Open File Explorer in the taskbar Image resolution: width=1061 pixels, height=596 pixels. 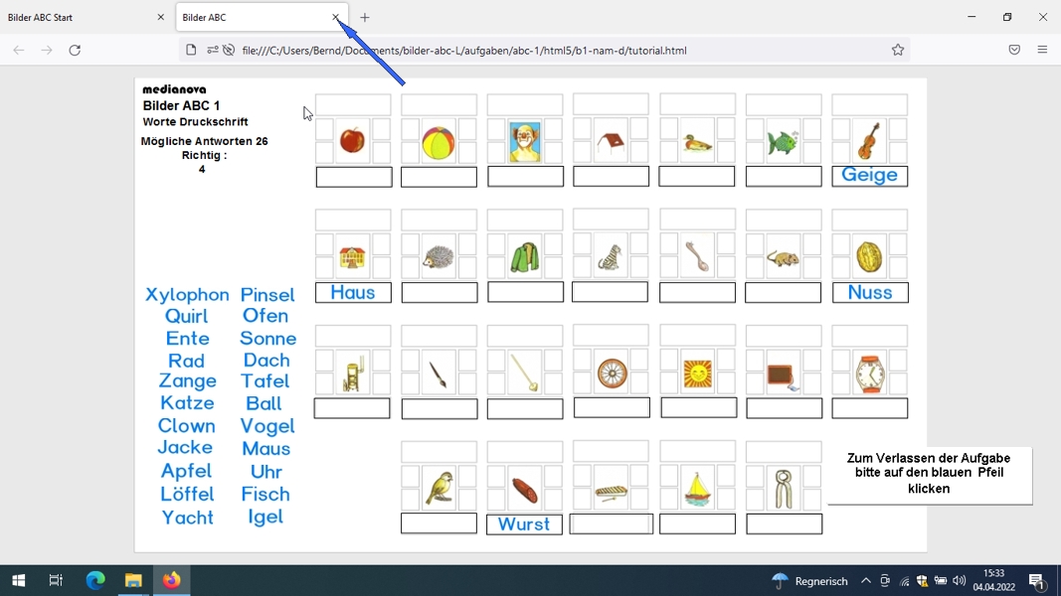pos(133,580)
